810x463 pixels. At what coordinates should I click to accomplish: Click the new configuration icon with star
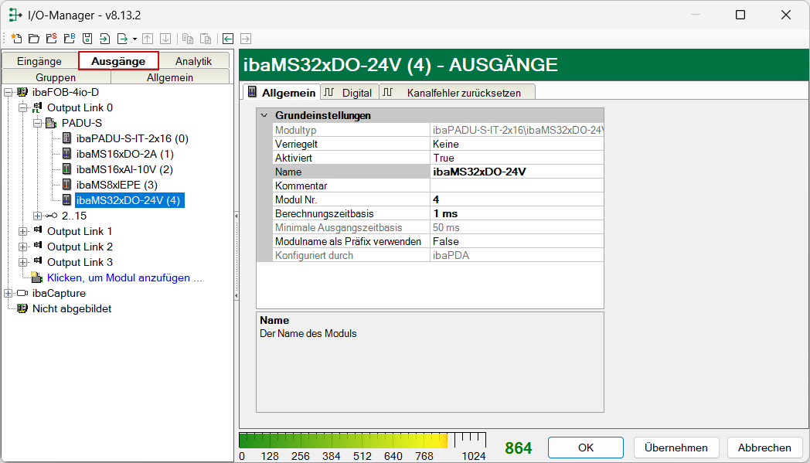pos(15,38)
